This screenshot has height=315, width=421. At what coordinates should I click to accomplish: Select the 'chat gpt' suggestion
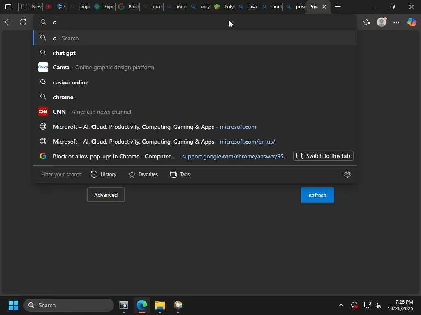[195, 53]
